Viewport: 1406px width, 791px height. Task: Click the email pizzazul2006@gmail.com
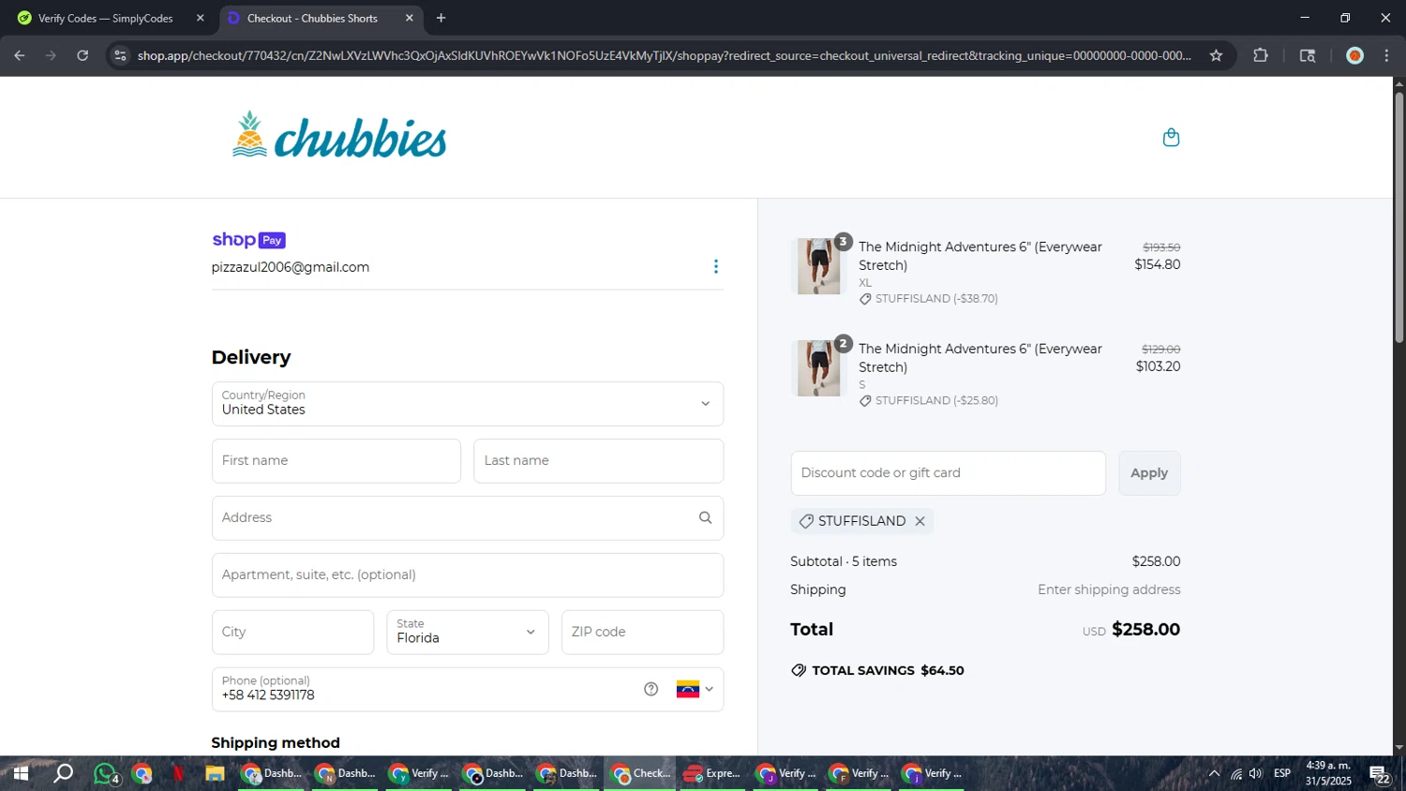coord(291,267)
